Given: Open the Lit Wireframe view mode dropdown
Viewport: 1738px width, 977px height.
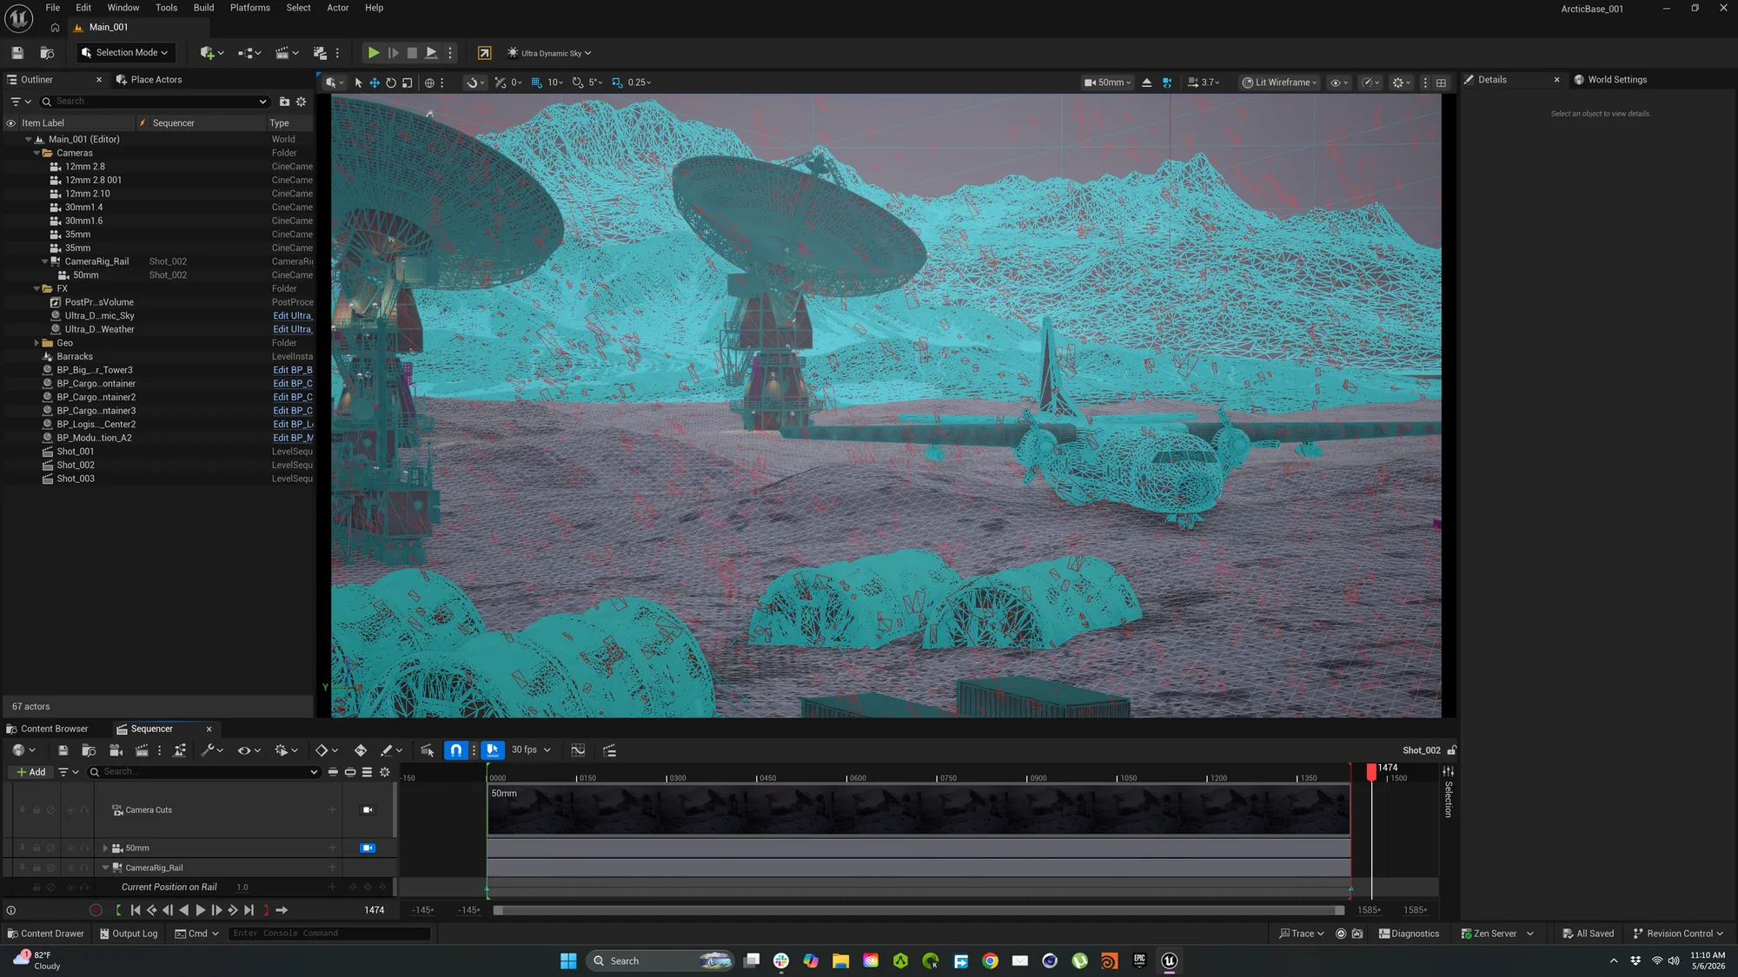Looking at the screenshot, I should [x=1280, y=83].
